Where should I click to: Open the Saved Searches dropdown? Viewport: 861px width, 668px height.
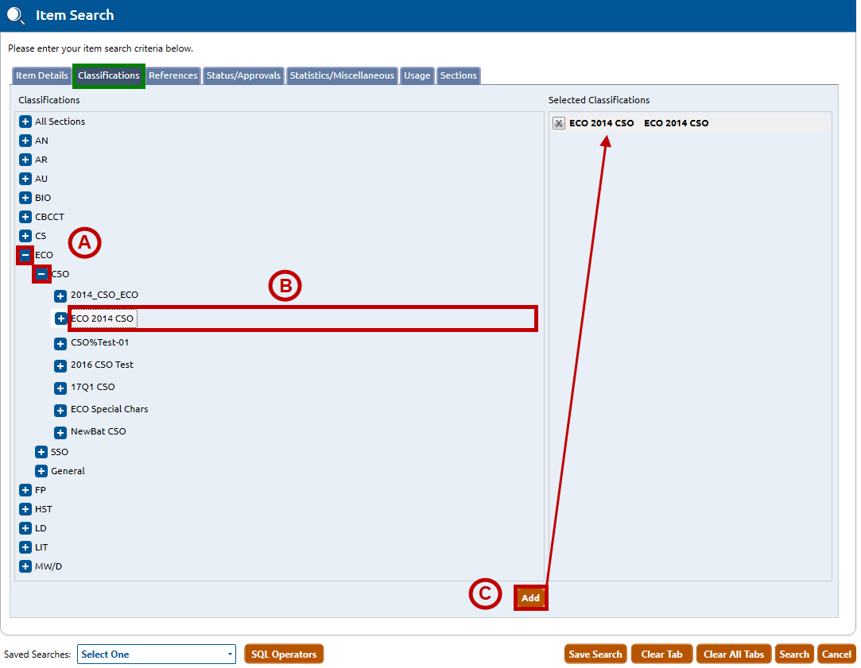pyautogui.click(x=156, y=654)
